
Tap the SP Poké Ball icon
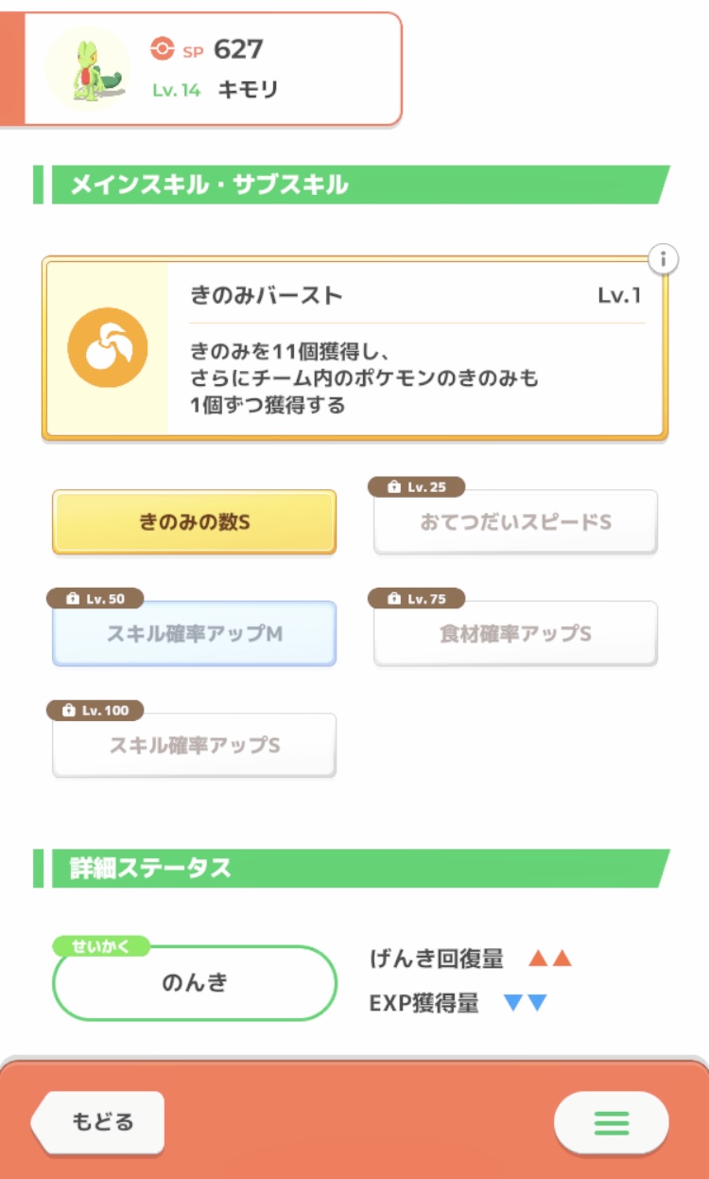coord(162,49)
